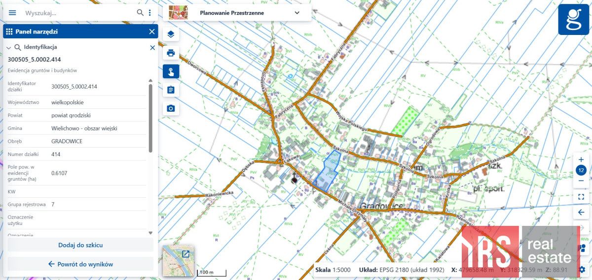Viewport: 592px width, 280px height.
Task: Take a map snapshot with camera
Action: pyautogui.click(x=171, y=108)
